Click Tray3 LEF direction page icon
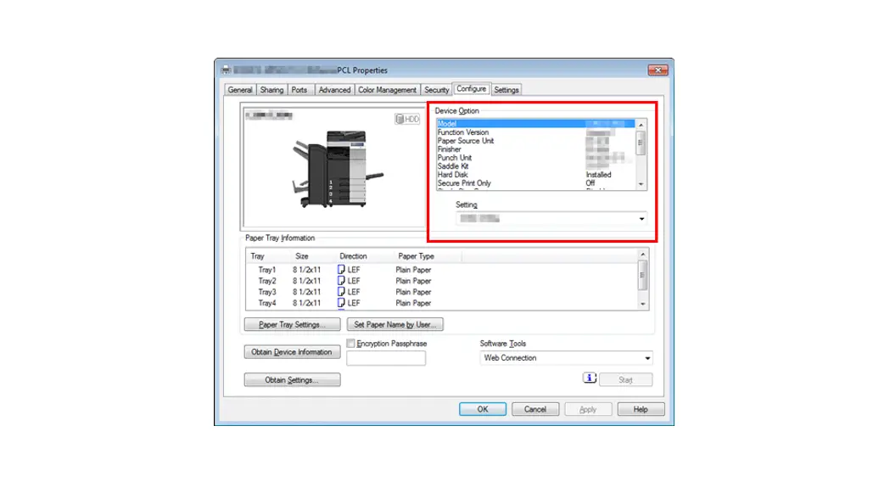This screenshot has width=890, height=482. [x=341, y=291]
